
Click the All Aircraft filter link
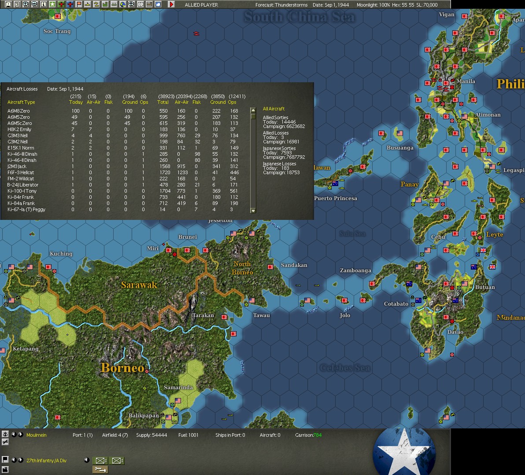tap(274, 109)
